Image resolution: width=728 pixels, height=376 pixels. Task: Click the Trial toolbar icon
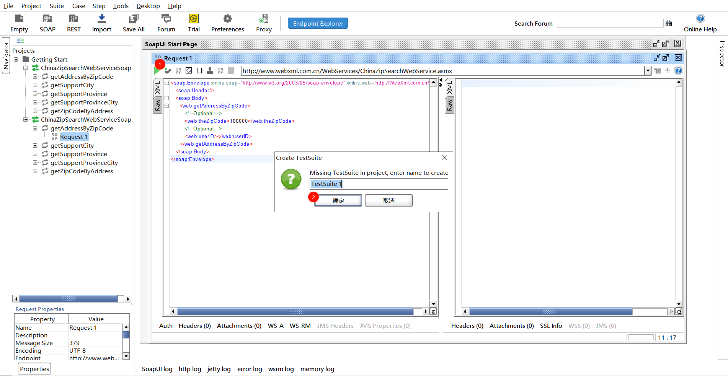pyautogui.click(x=194, y=23)
